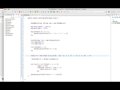Expand the multi-screen project
Screen dimensions: 120x90
tap(5, 25)
